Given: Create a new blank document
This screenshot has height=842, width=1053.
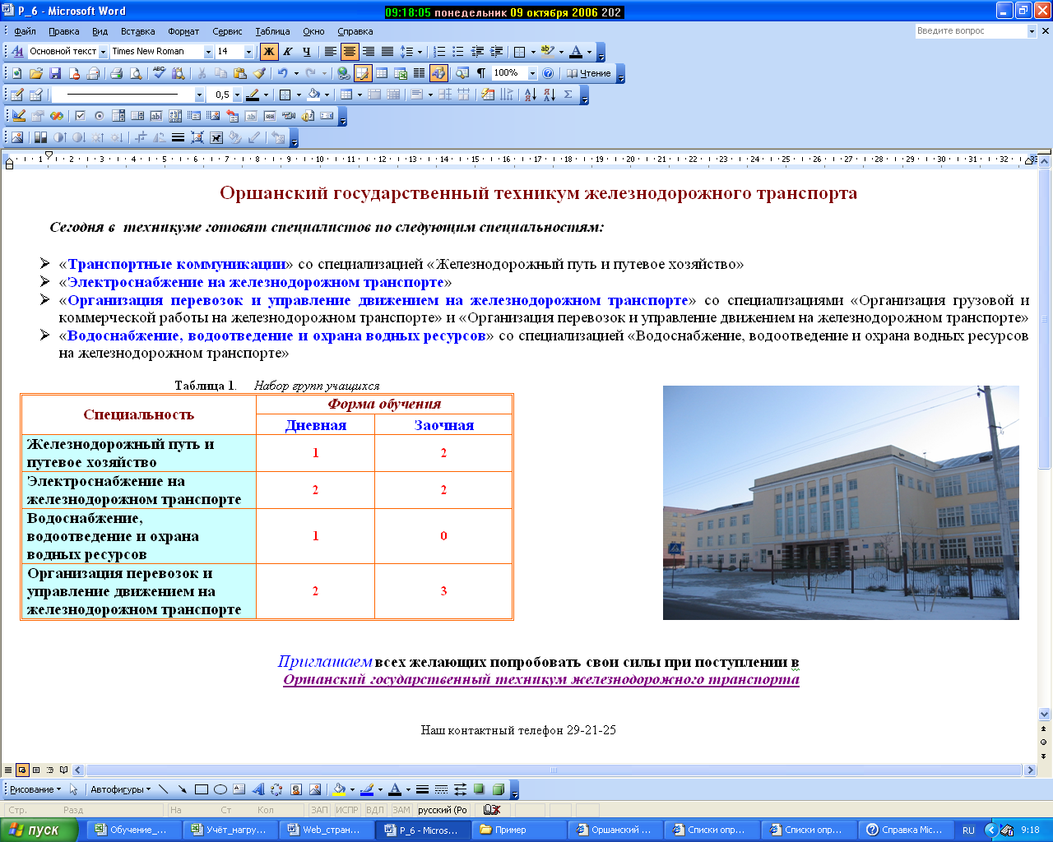Looking at the screenshot, I should 17,73.
